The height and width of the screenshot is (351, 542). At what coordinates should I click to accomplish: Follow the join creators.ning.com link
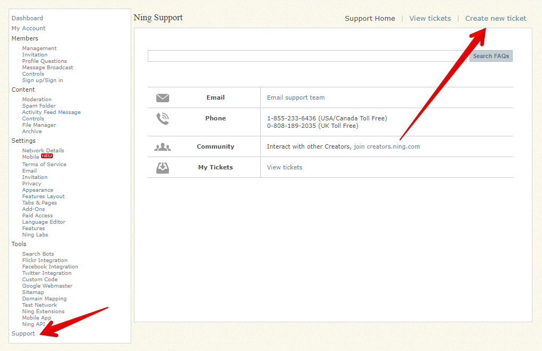387,146
